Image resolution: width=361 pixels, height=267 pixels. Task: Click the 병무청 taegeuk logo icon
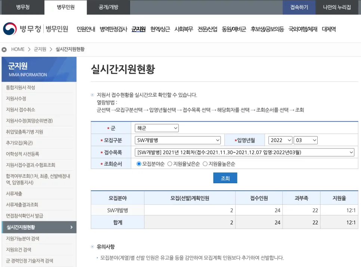10,29
